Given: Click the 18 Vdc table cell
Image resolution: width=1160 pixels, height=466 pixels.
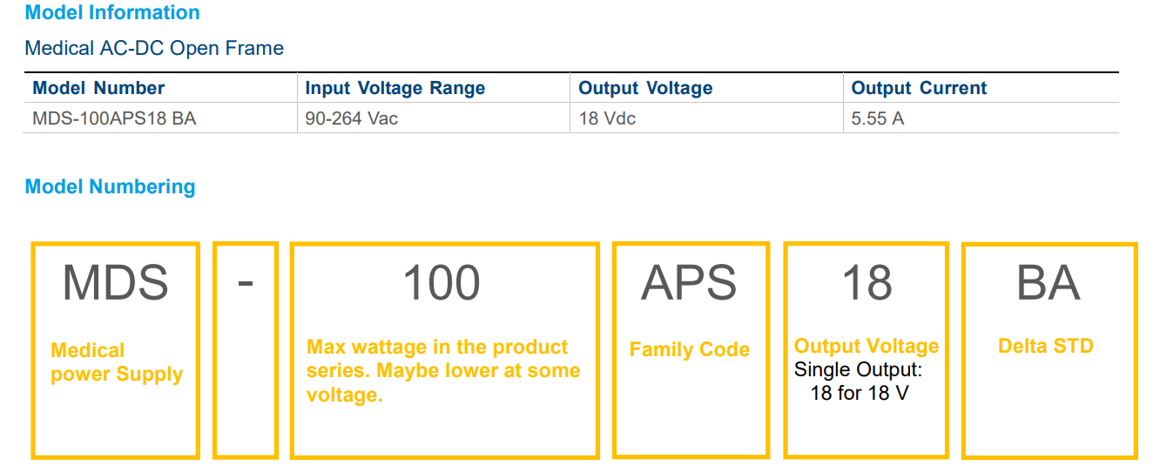Looking at the screenshot, I should 607,118.
